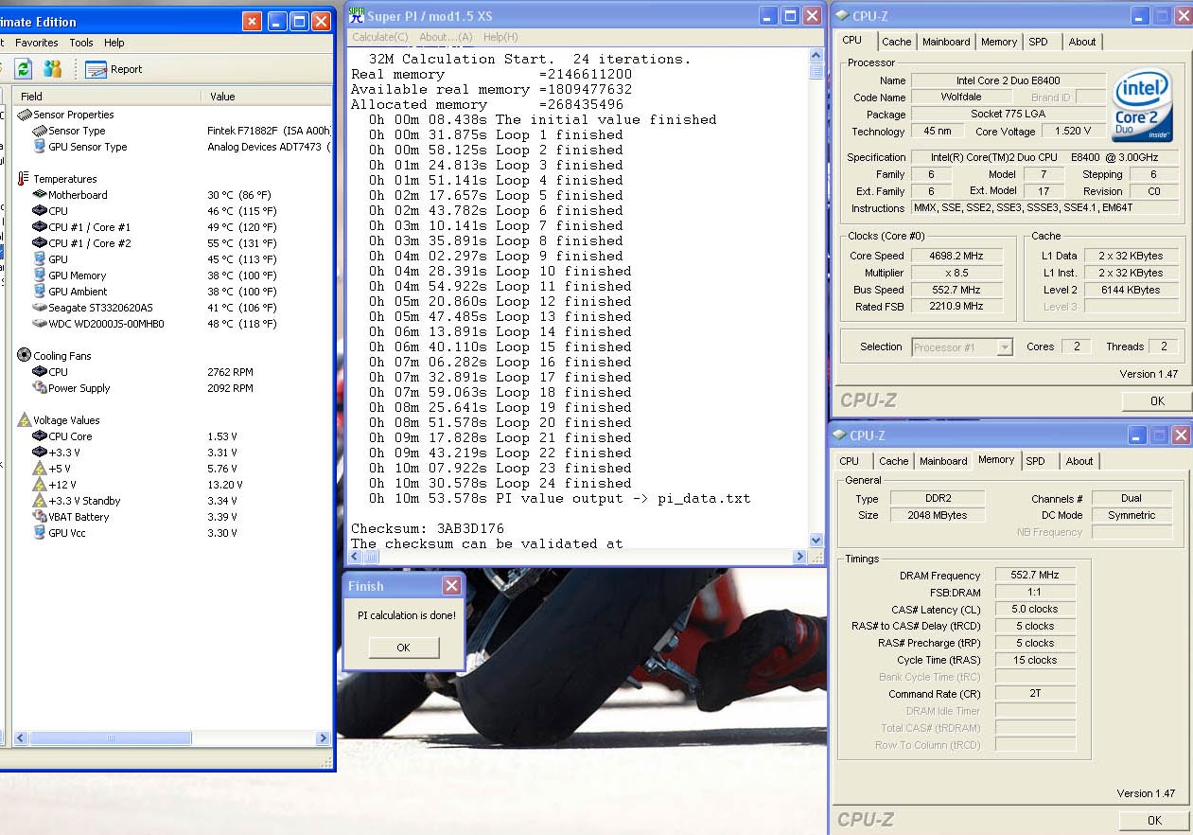Click the Power Supply fan row icon

pos(40,388)
